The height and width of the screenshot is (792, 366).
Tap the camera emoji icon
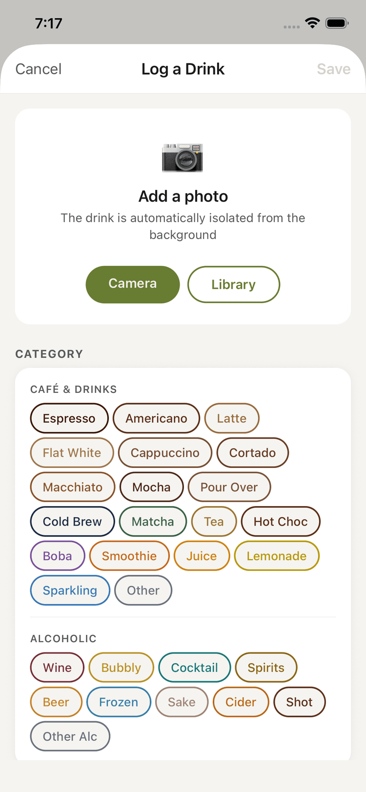183,158
